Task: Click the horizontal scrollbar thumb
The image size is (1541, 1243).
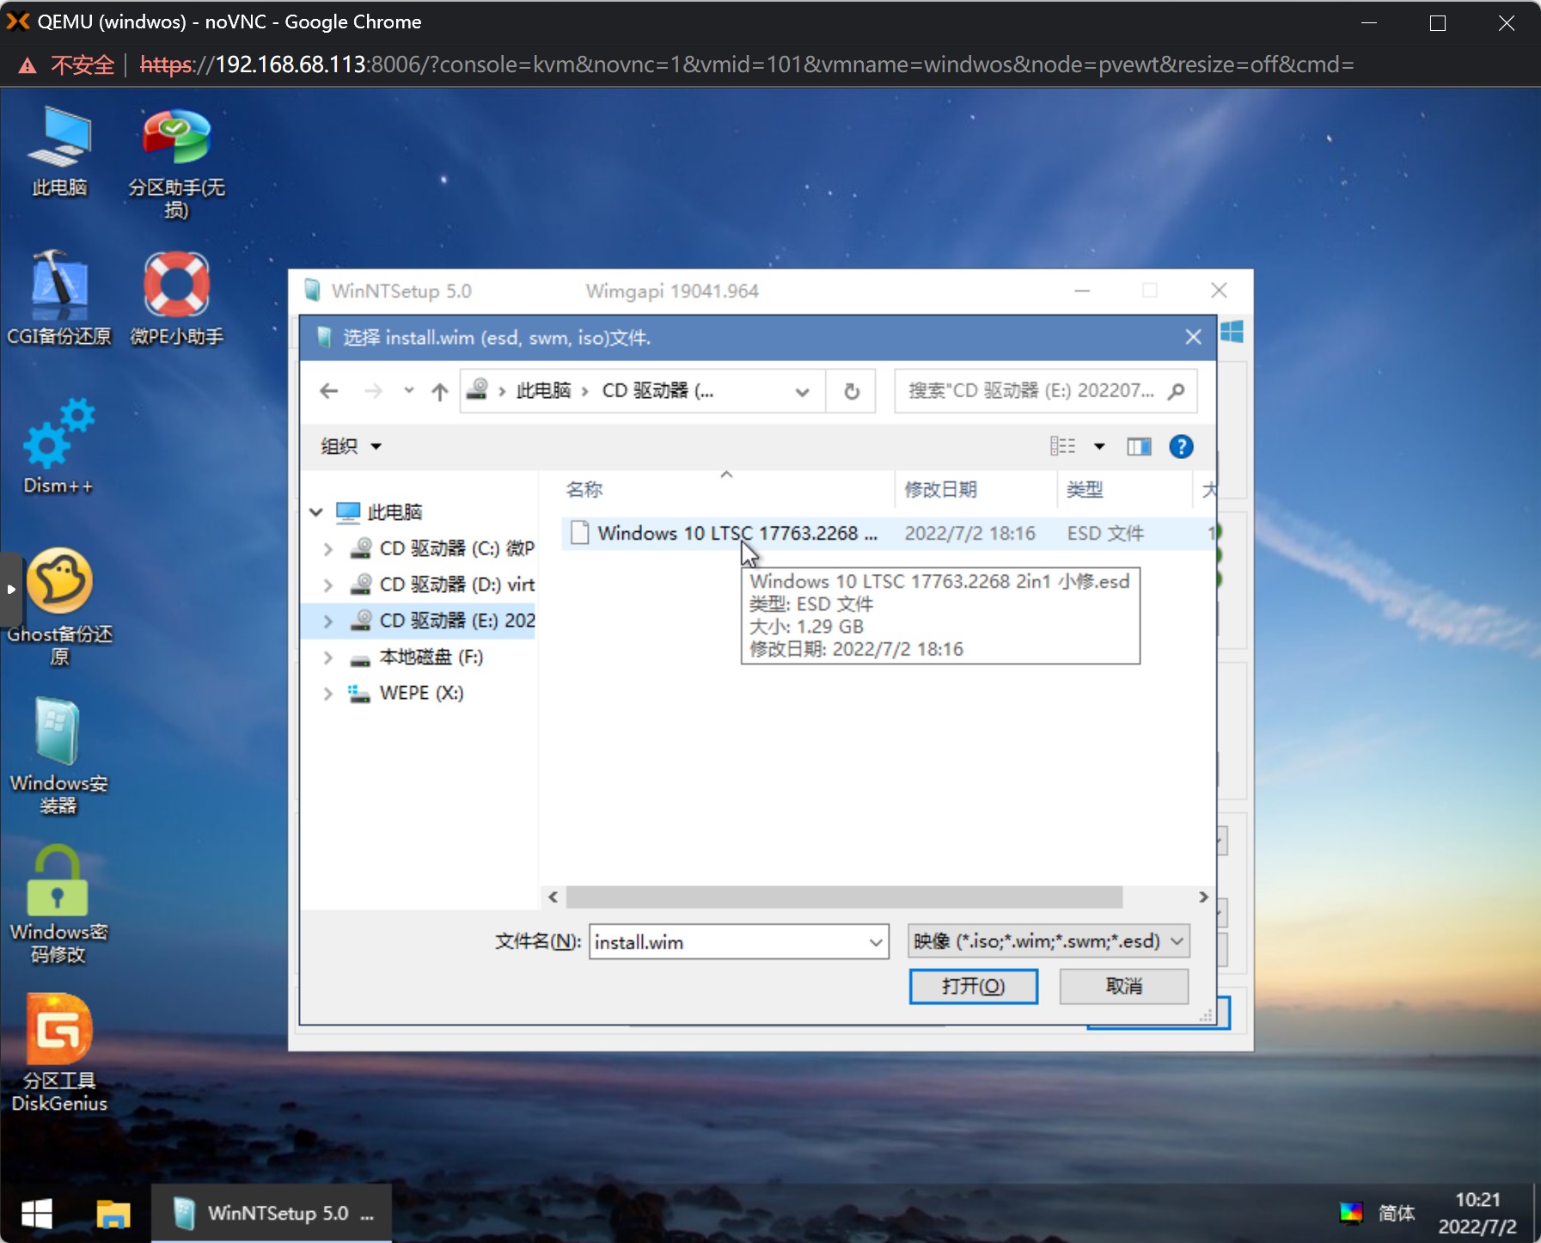Action: (844, 897)
